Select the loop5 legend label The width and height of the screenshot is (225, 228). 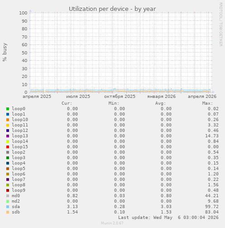tap(19, 169)
